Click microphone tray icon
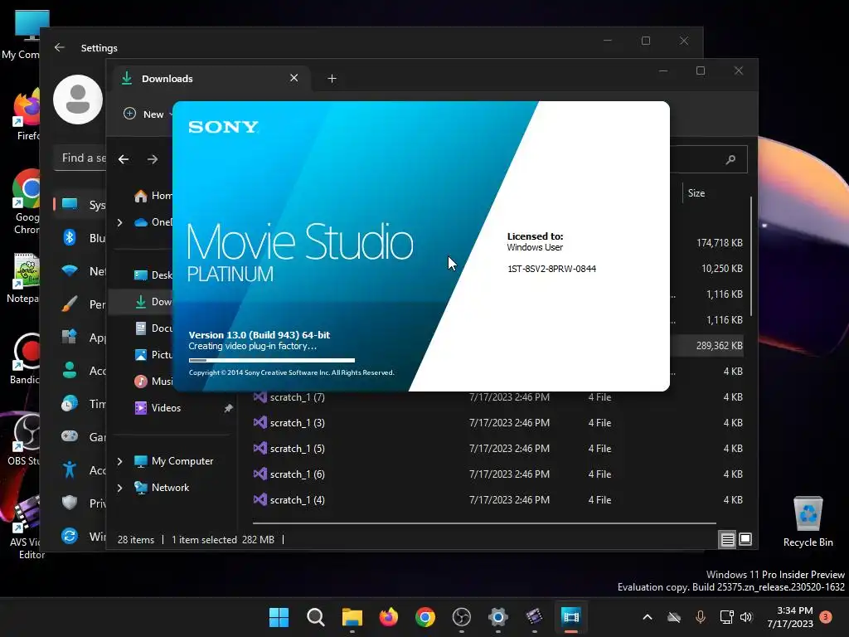The height and width of the screenshot is (637, 849). coord(700,617)
